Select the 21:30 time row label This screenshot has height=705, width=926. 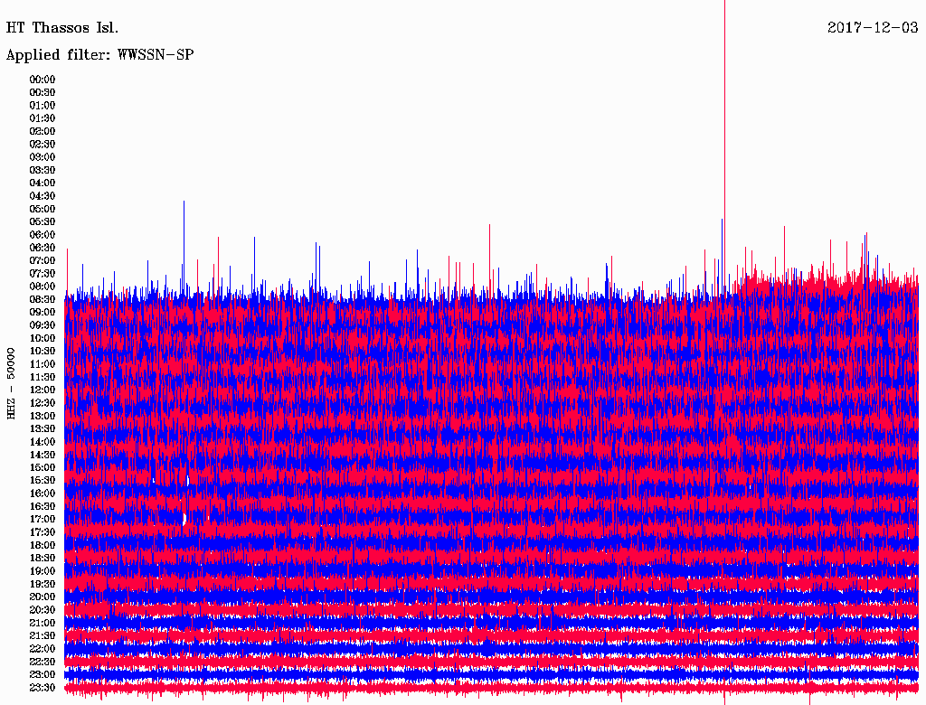pyautogui.click(x=43, y=636)
